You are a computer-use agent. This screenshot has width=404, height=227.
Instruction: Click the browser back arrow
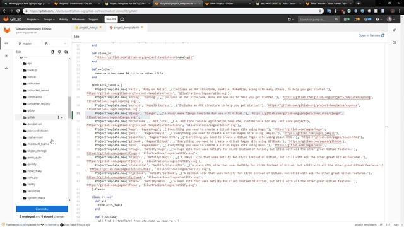point(4,11)
